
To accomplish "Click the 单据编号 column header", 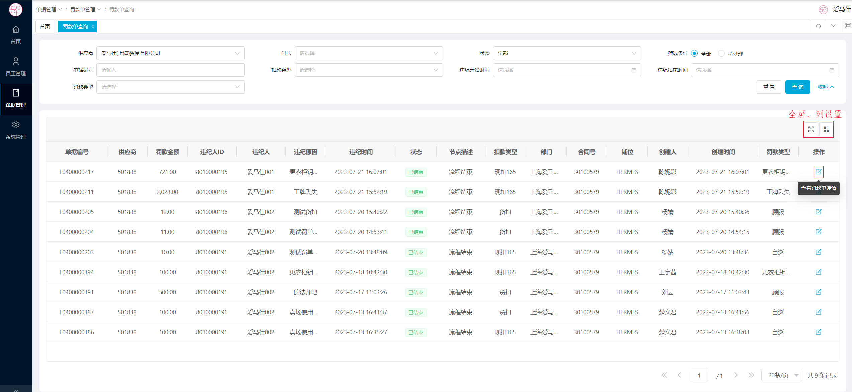I will pyautogui.click(x=77, y=152).
